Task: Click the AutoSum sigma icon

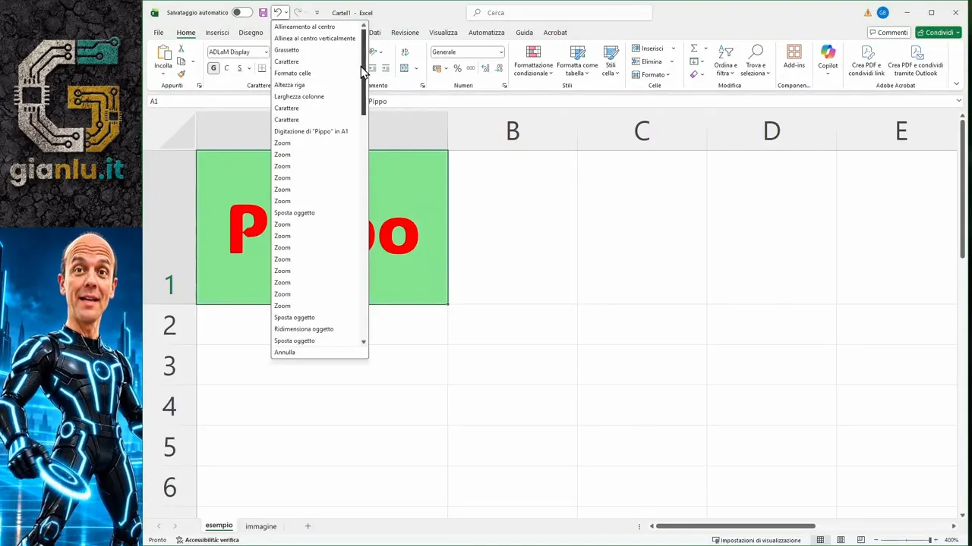Action: click(694, 49)
